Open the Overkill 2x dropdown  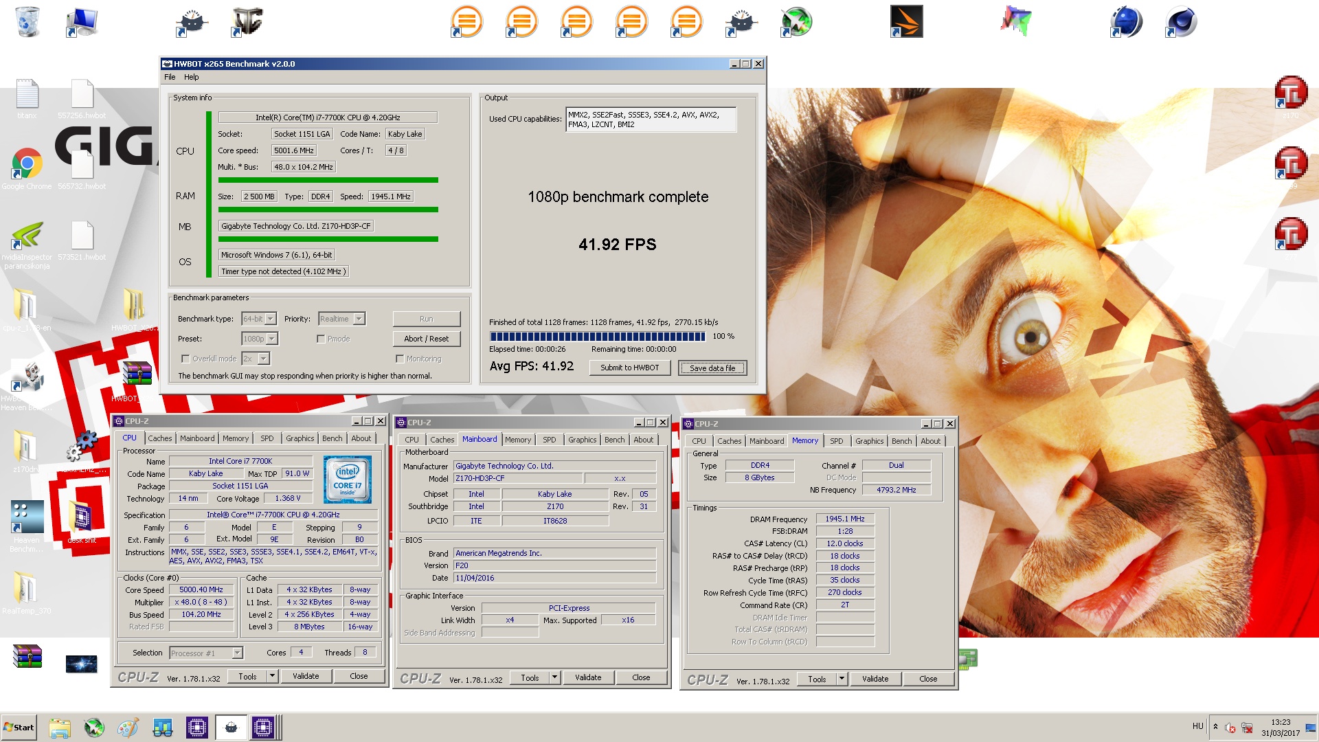[x=256, y=359]
